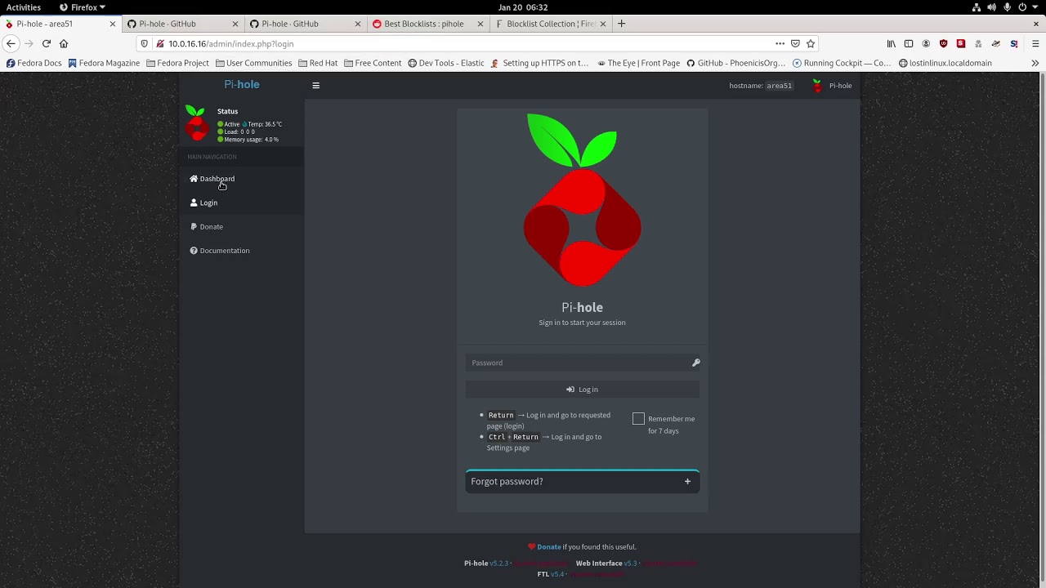Open new tab with plus button
1046x588 pixels.
(x=621, y=24)
